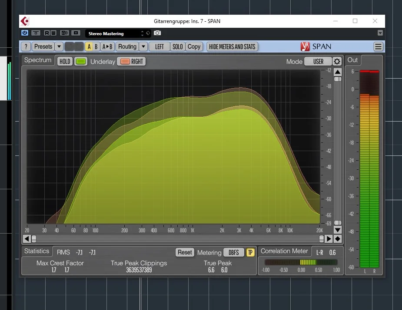Take a plugin snapshot with camera icon
This screenshot has width=402, height=310.
[157, 33]
